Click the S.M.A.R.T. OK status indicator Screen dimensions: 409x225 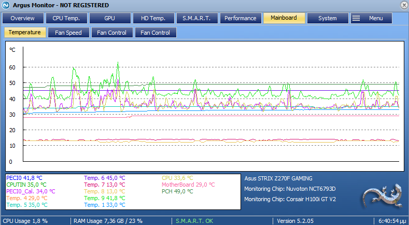[194, 221]
